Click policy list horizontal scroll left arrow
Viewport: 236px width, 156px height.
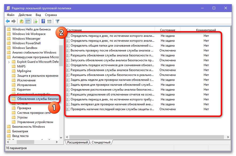67,137
